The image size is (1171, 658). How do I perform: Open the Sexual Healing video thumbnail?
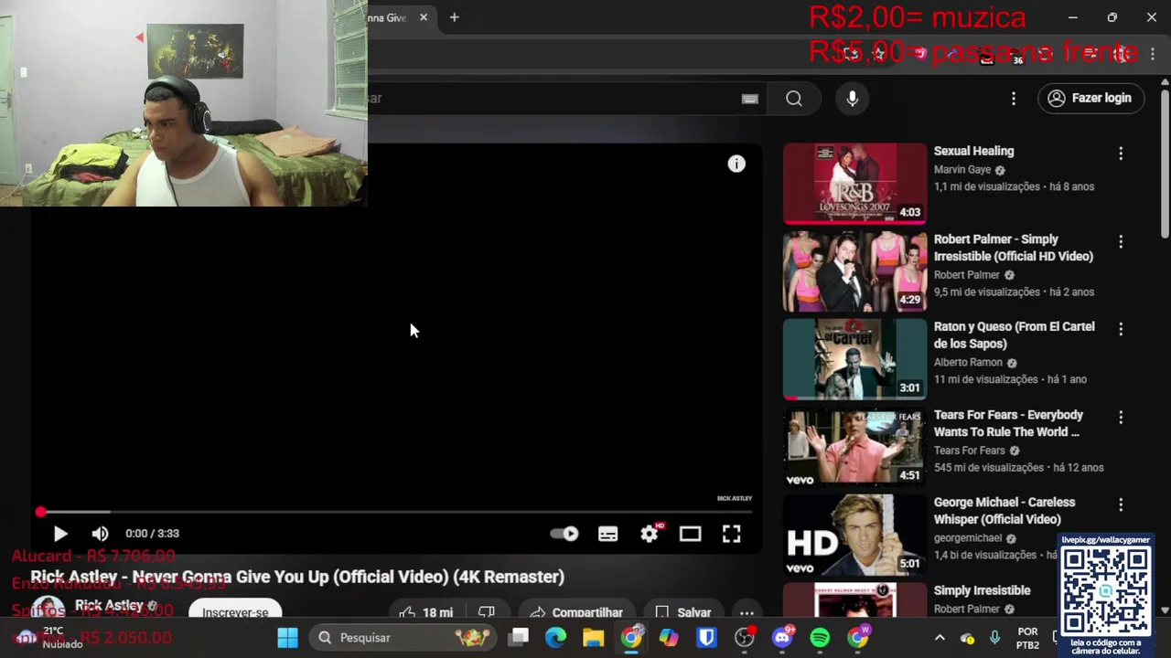854,183
